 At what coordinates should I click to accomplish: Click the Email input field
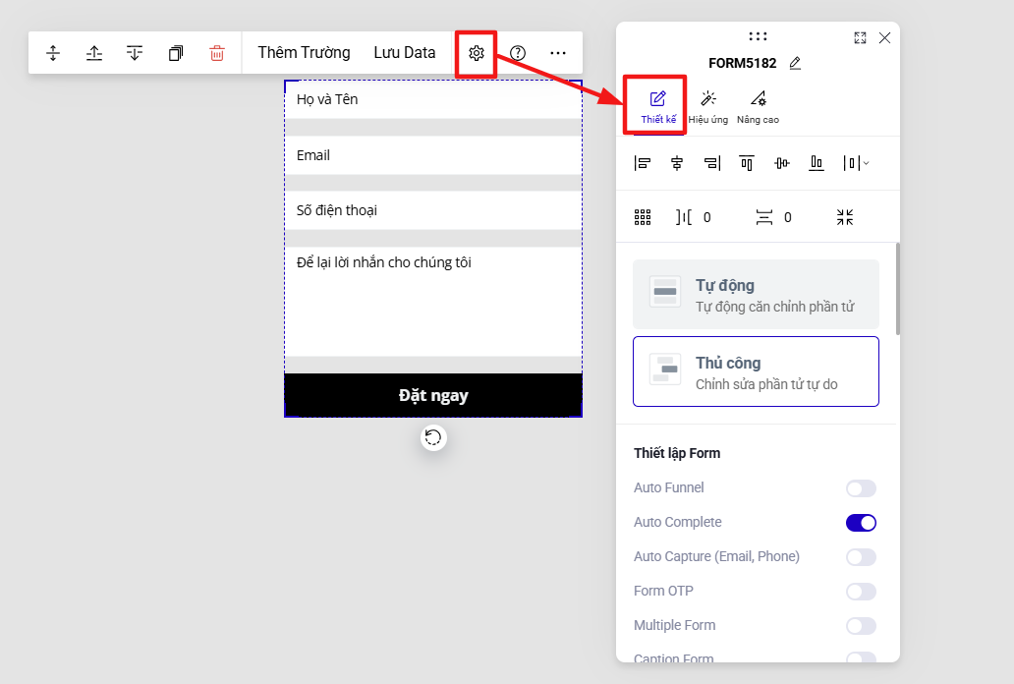[x=433, y=155]
